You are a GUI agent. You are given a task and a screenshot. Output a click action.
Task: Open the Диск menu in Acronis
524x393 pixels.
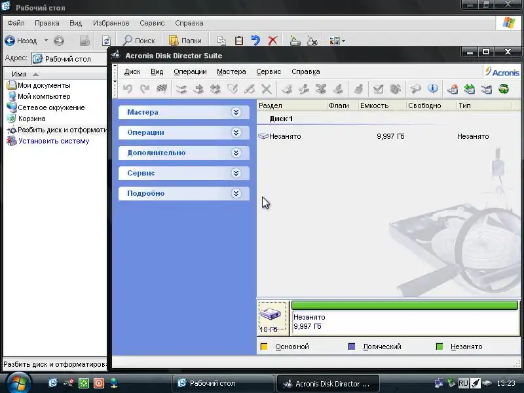(x=132, y=71)
